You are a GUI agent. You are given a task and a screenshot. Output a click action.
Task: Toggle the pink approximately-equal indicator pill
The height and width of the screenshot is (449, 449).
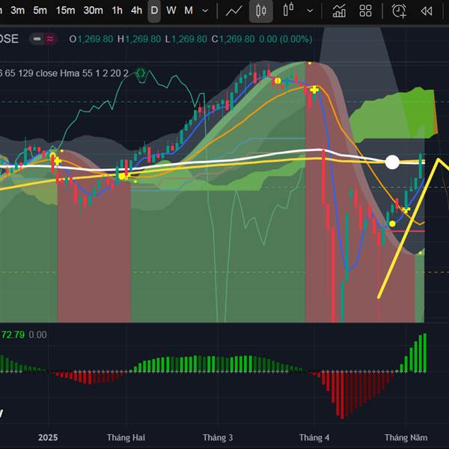tap(50, 39)
